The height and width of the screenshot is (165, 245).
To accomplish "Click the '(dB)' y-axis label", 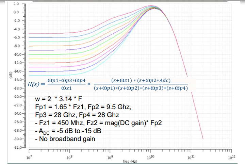I will pos(11,75).
